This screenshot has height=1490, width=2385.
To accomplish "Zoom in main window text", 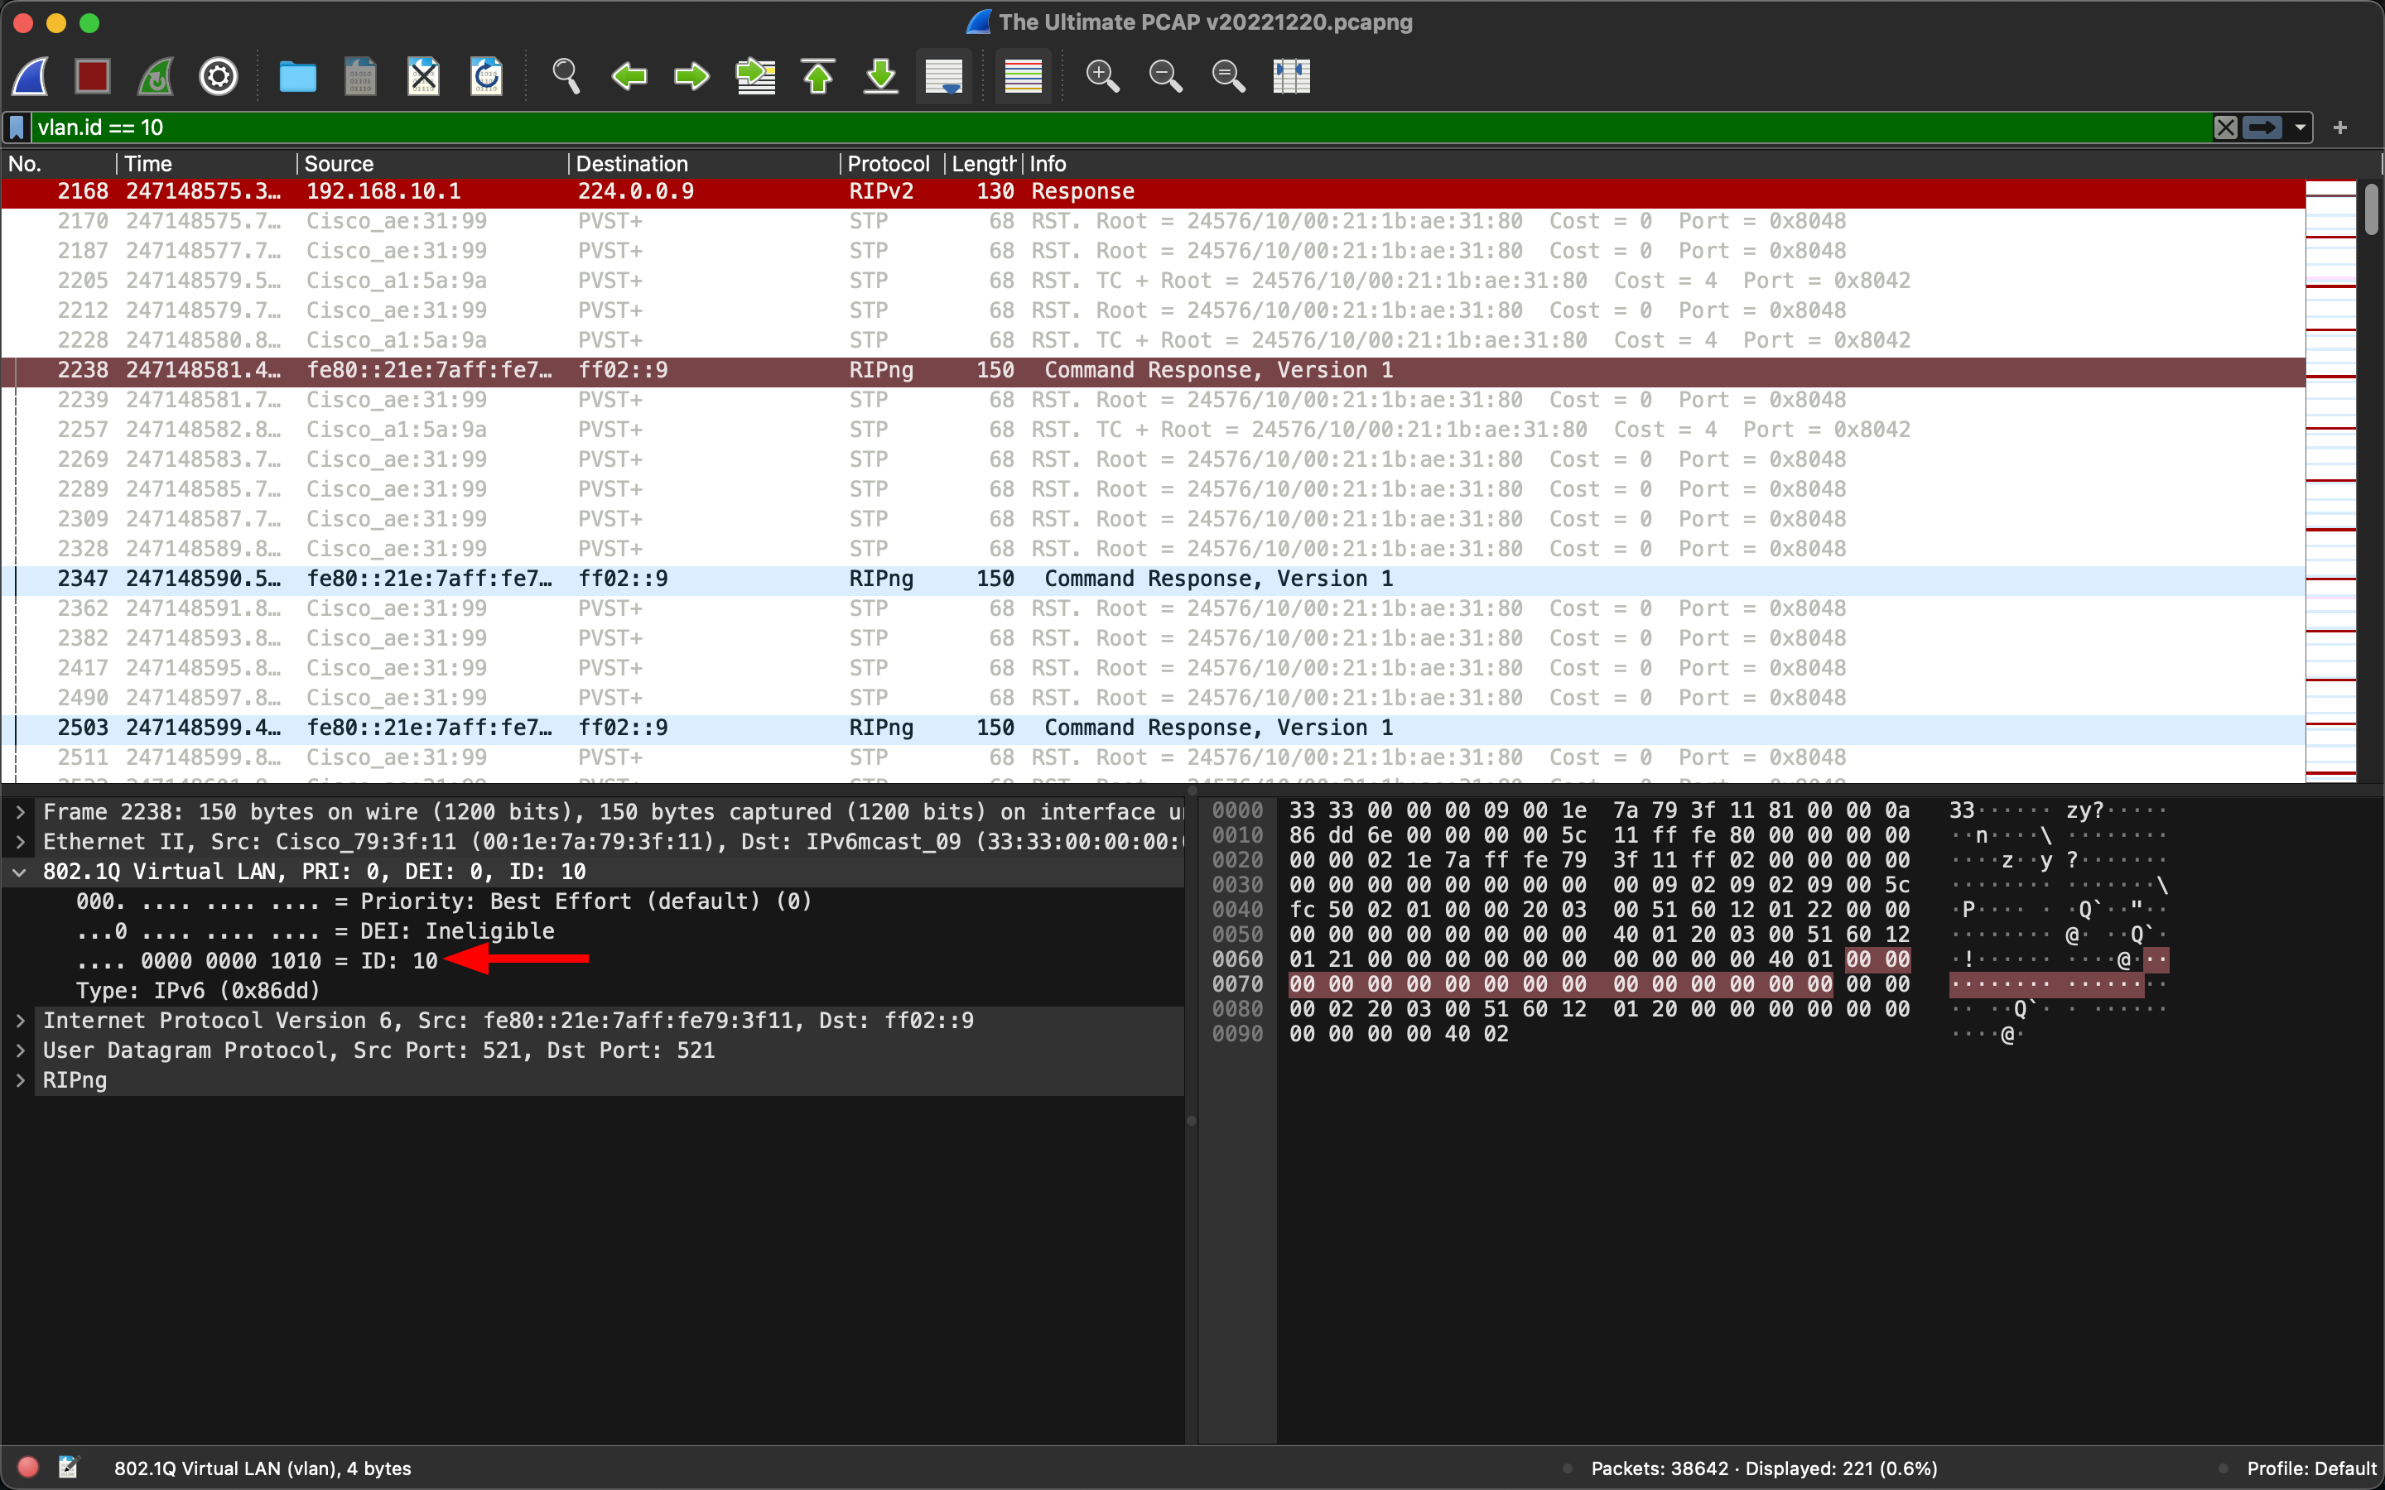I will click(1103, 76).
